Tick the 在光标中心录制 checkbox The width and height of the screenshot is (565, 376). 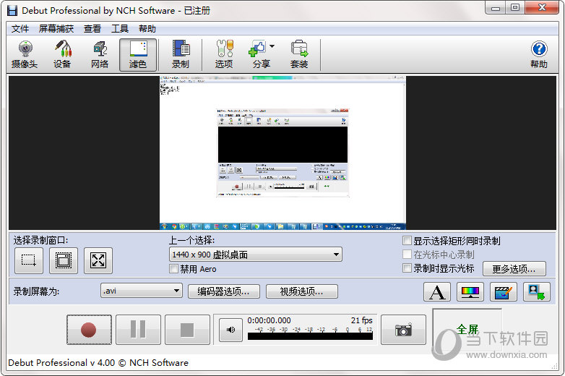pos(407,255)
